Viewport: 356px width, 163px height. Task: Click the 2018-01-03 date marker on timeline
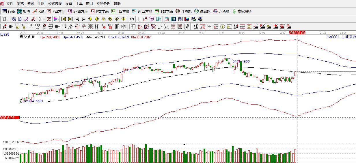point(297,33)
